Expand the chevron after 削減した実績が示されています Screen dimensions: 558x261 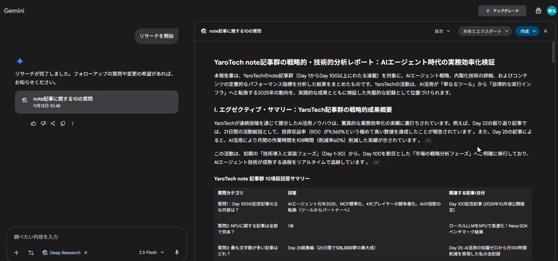428,140
